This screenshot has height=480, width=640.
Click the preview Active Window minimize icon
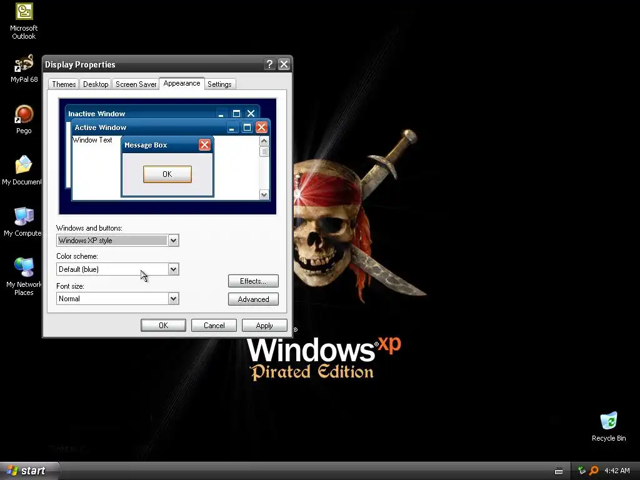(232, 127)
